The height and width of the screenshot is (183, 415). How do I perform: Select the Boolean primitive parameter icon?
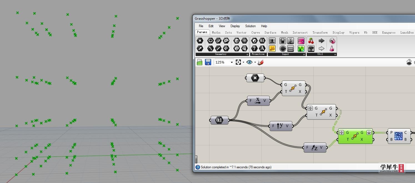click(x=254, y=41)
